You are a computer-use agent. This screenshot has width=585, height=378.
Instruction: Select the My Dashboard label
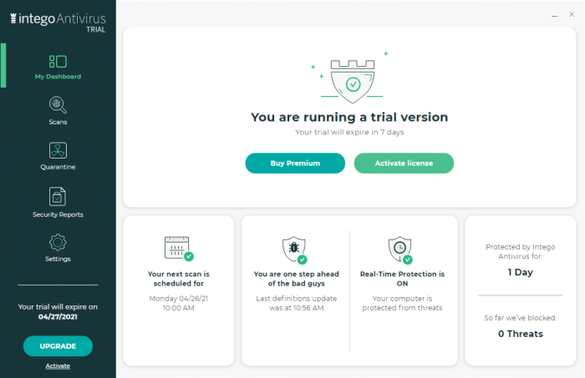(x=58, y=76)
